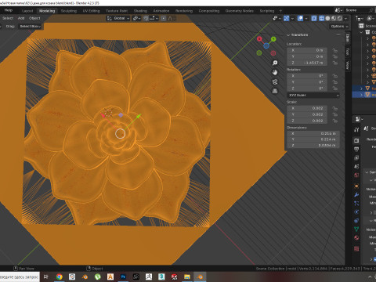This screenshot has height=282, width=376.
Task: Open the Object properties tab icon
Action: click(x=356, y=186)
